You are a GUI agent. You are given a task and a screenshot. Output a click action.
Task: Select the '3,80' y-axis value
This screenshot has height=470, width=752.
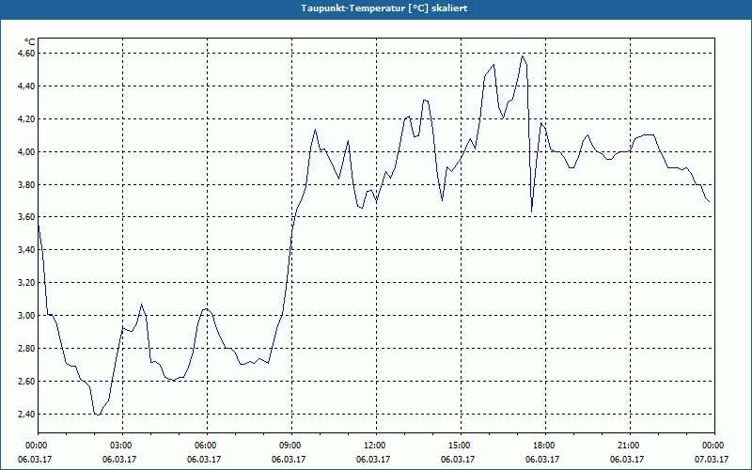point(26,184)
